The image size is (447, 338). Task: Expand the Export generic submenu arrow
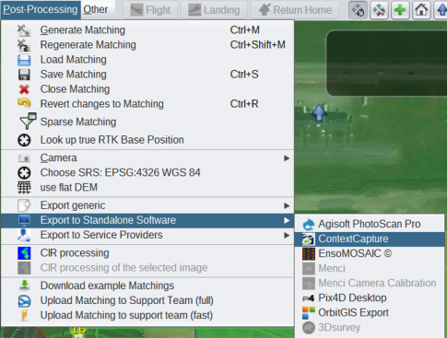tap(287, 205)
